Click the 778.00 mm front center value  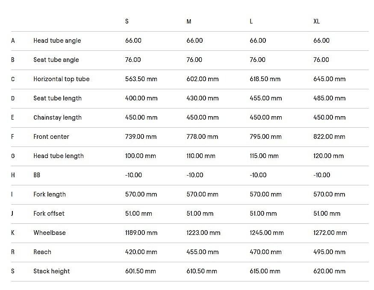(202, 137)
